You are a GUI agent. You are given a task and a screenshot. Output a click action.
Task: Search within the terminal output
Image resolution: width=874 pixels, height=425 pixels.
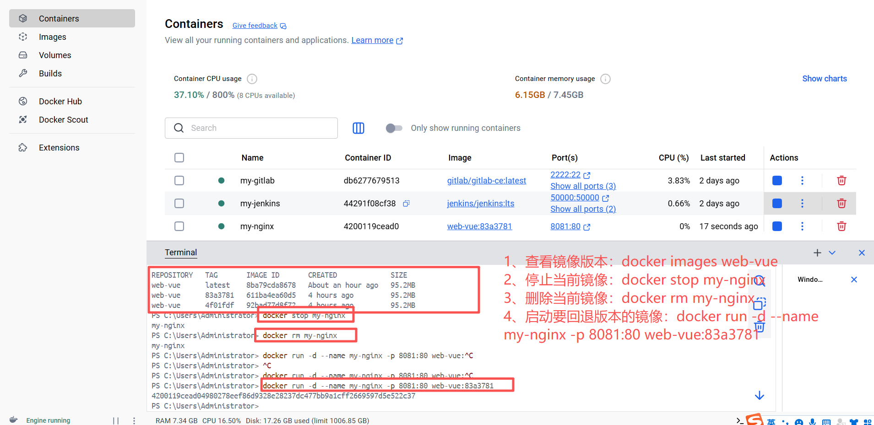click(760, 280)
